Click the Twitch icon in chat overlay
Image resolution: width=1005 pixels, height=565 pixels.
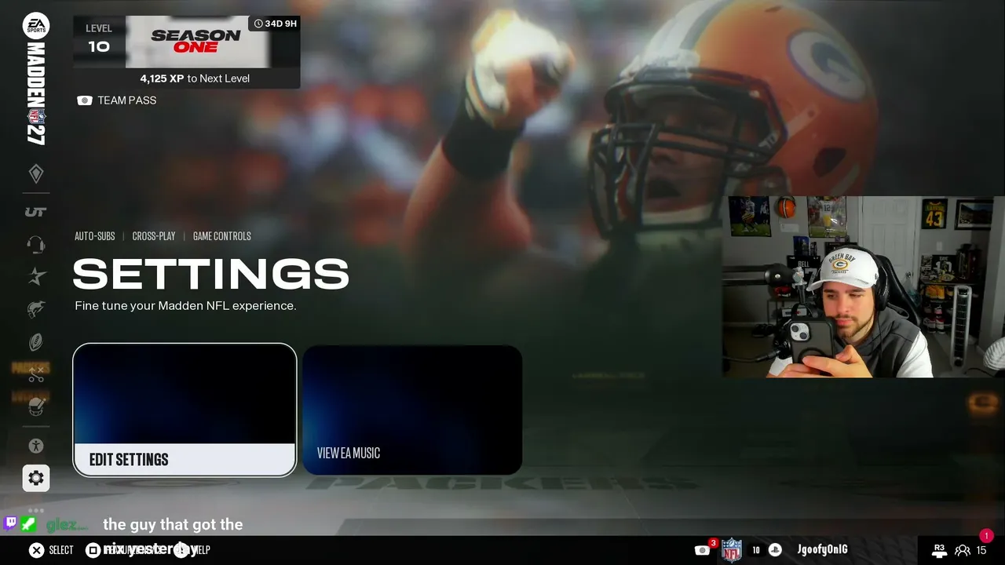(x=11, y=523)
